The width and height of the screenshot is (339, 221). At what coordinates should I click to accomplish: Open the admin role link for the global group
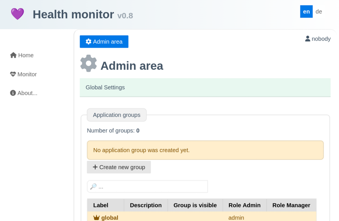point(236,218)
